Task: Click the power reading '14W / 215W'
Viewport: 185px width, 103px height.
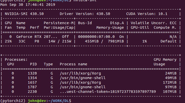Action: 60,41
